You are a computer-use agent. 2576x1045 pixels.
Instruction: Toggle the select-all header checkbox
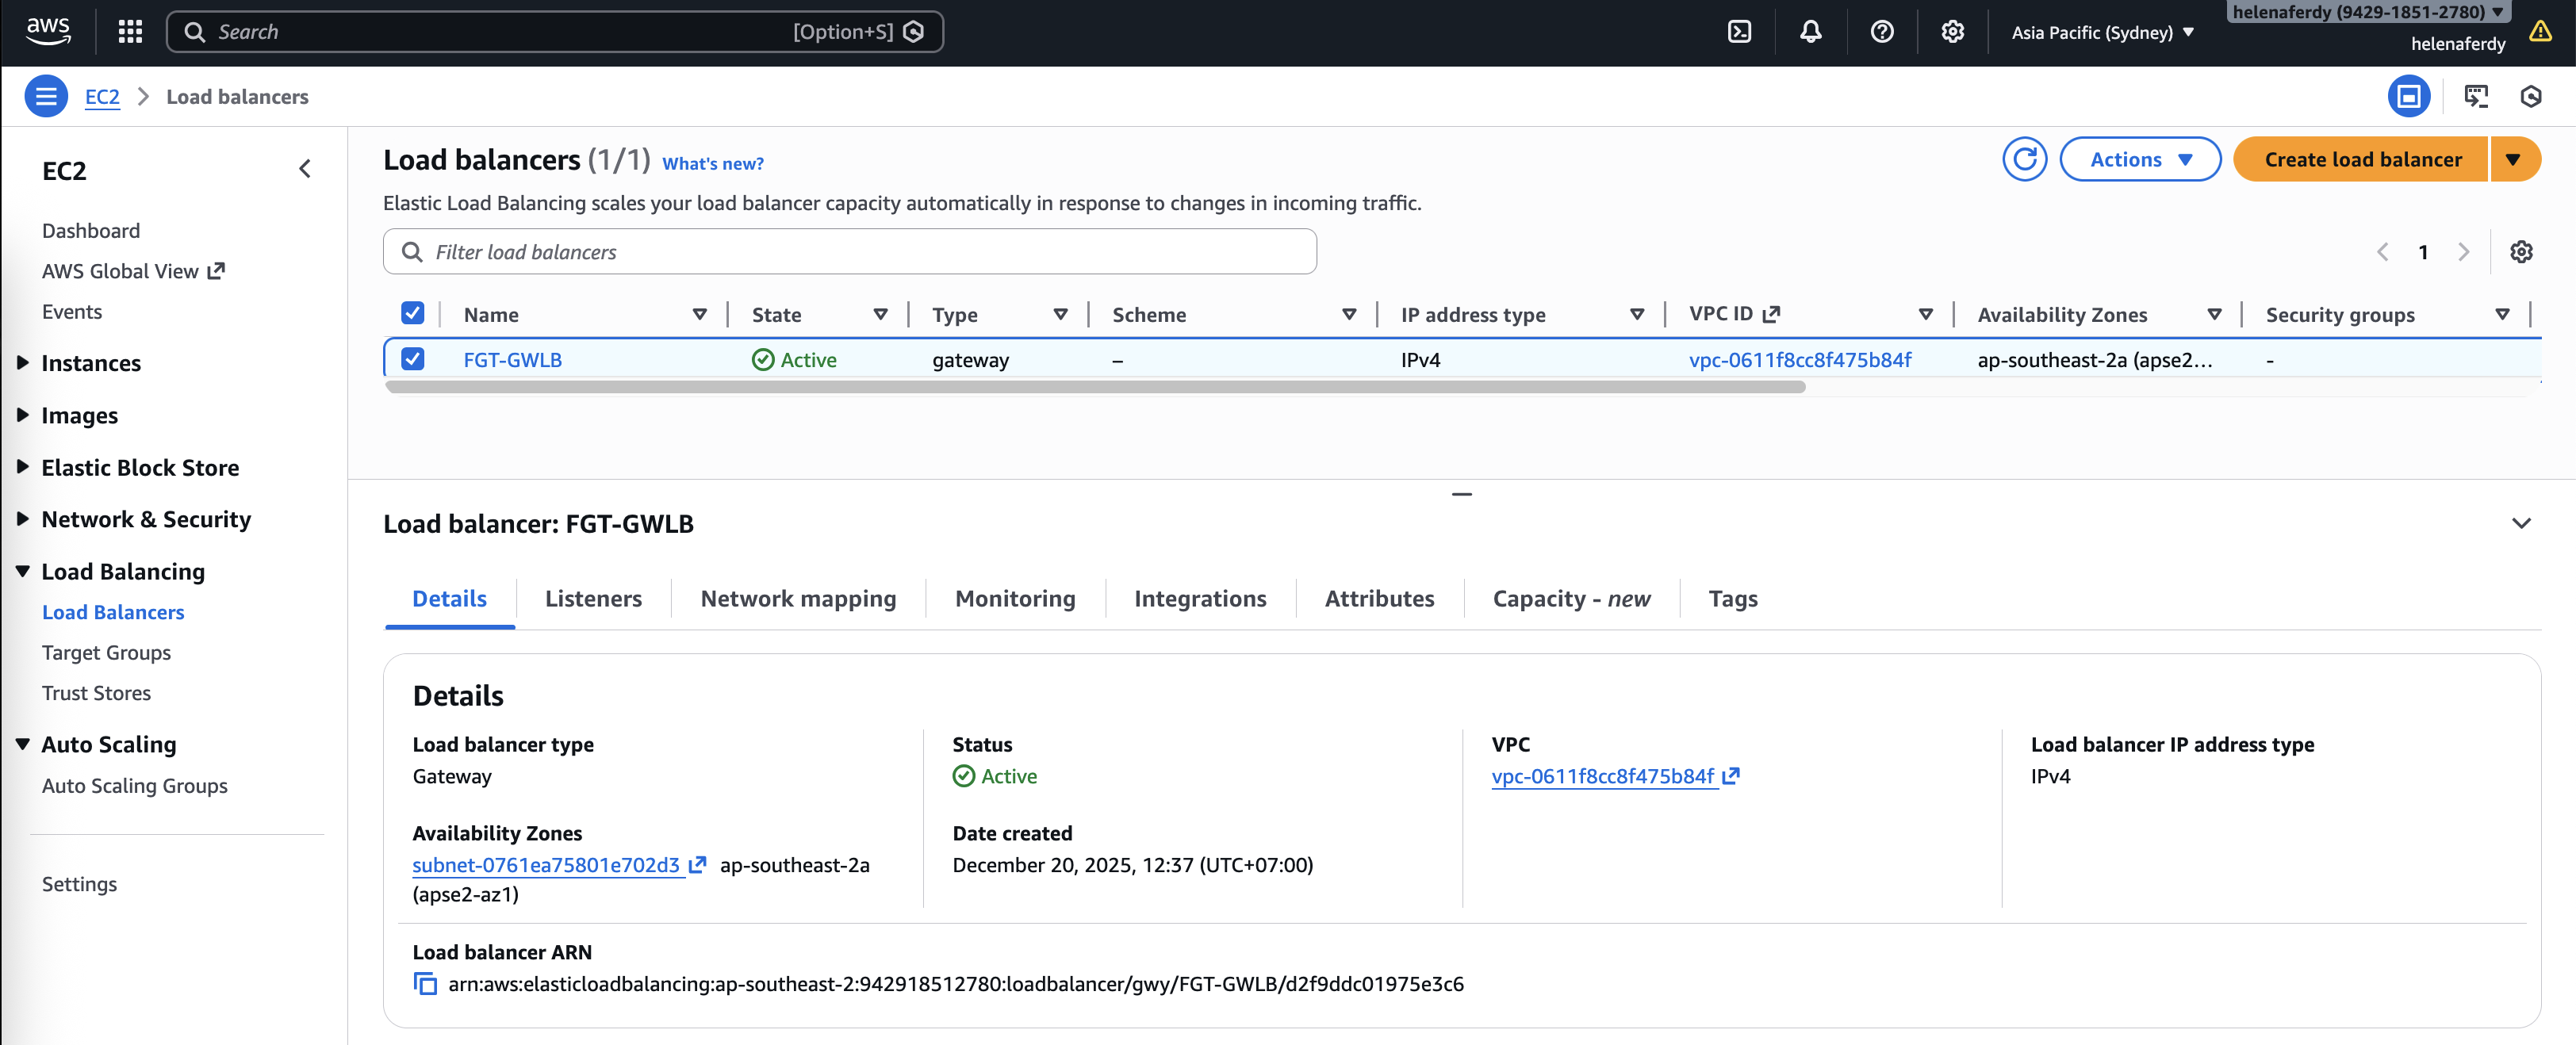[x=413, y=314]
